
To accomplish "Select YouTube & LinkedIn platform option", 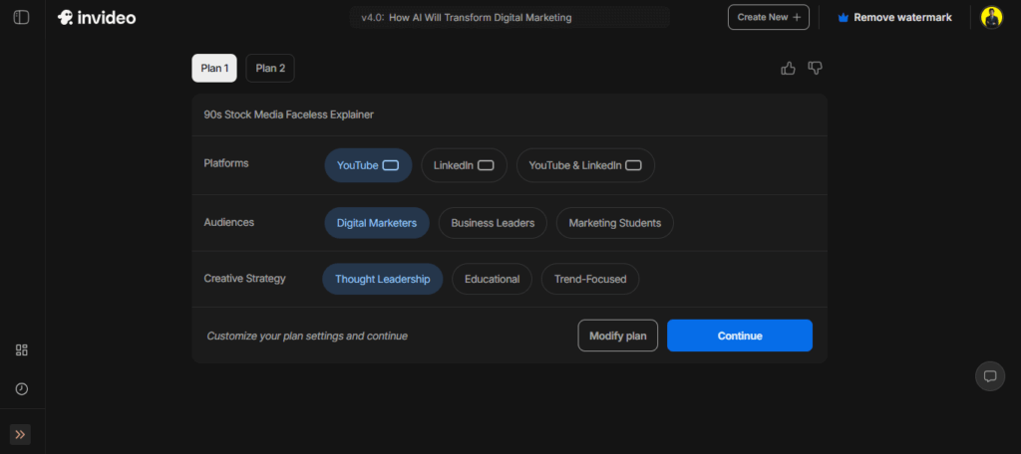I will click(585, 165).
